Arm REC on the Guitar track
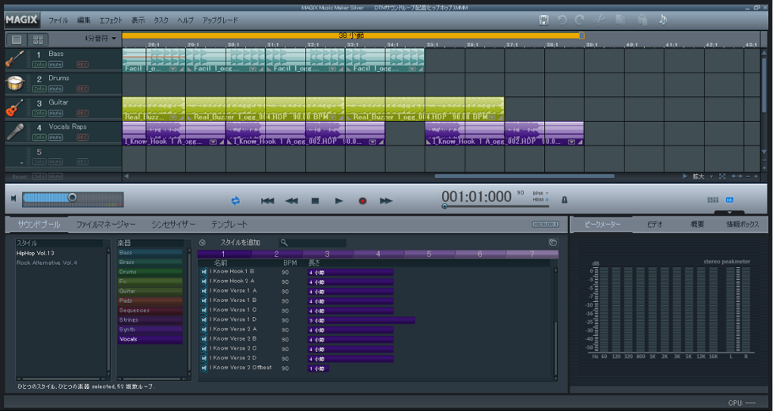 82,114
